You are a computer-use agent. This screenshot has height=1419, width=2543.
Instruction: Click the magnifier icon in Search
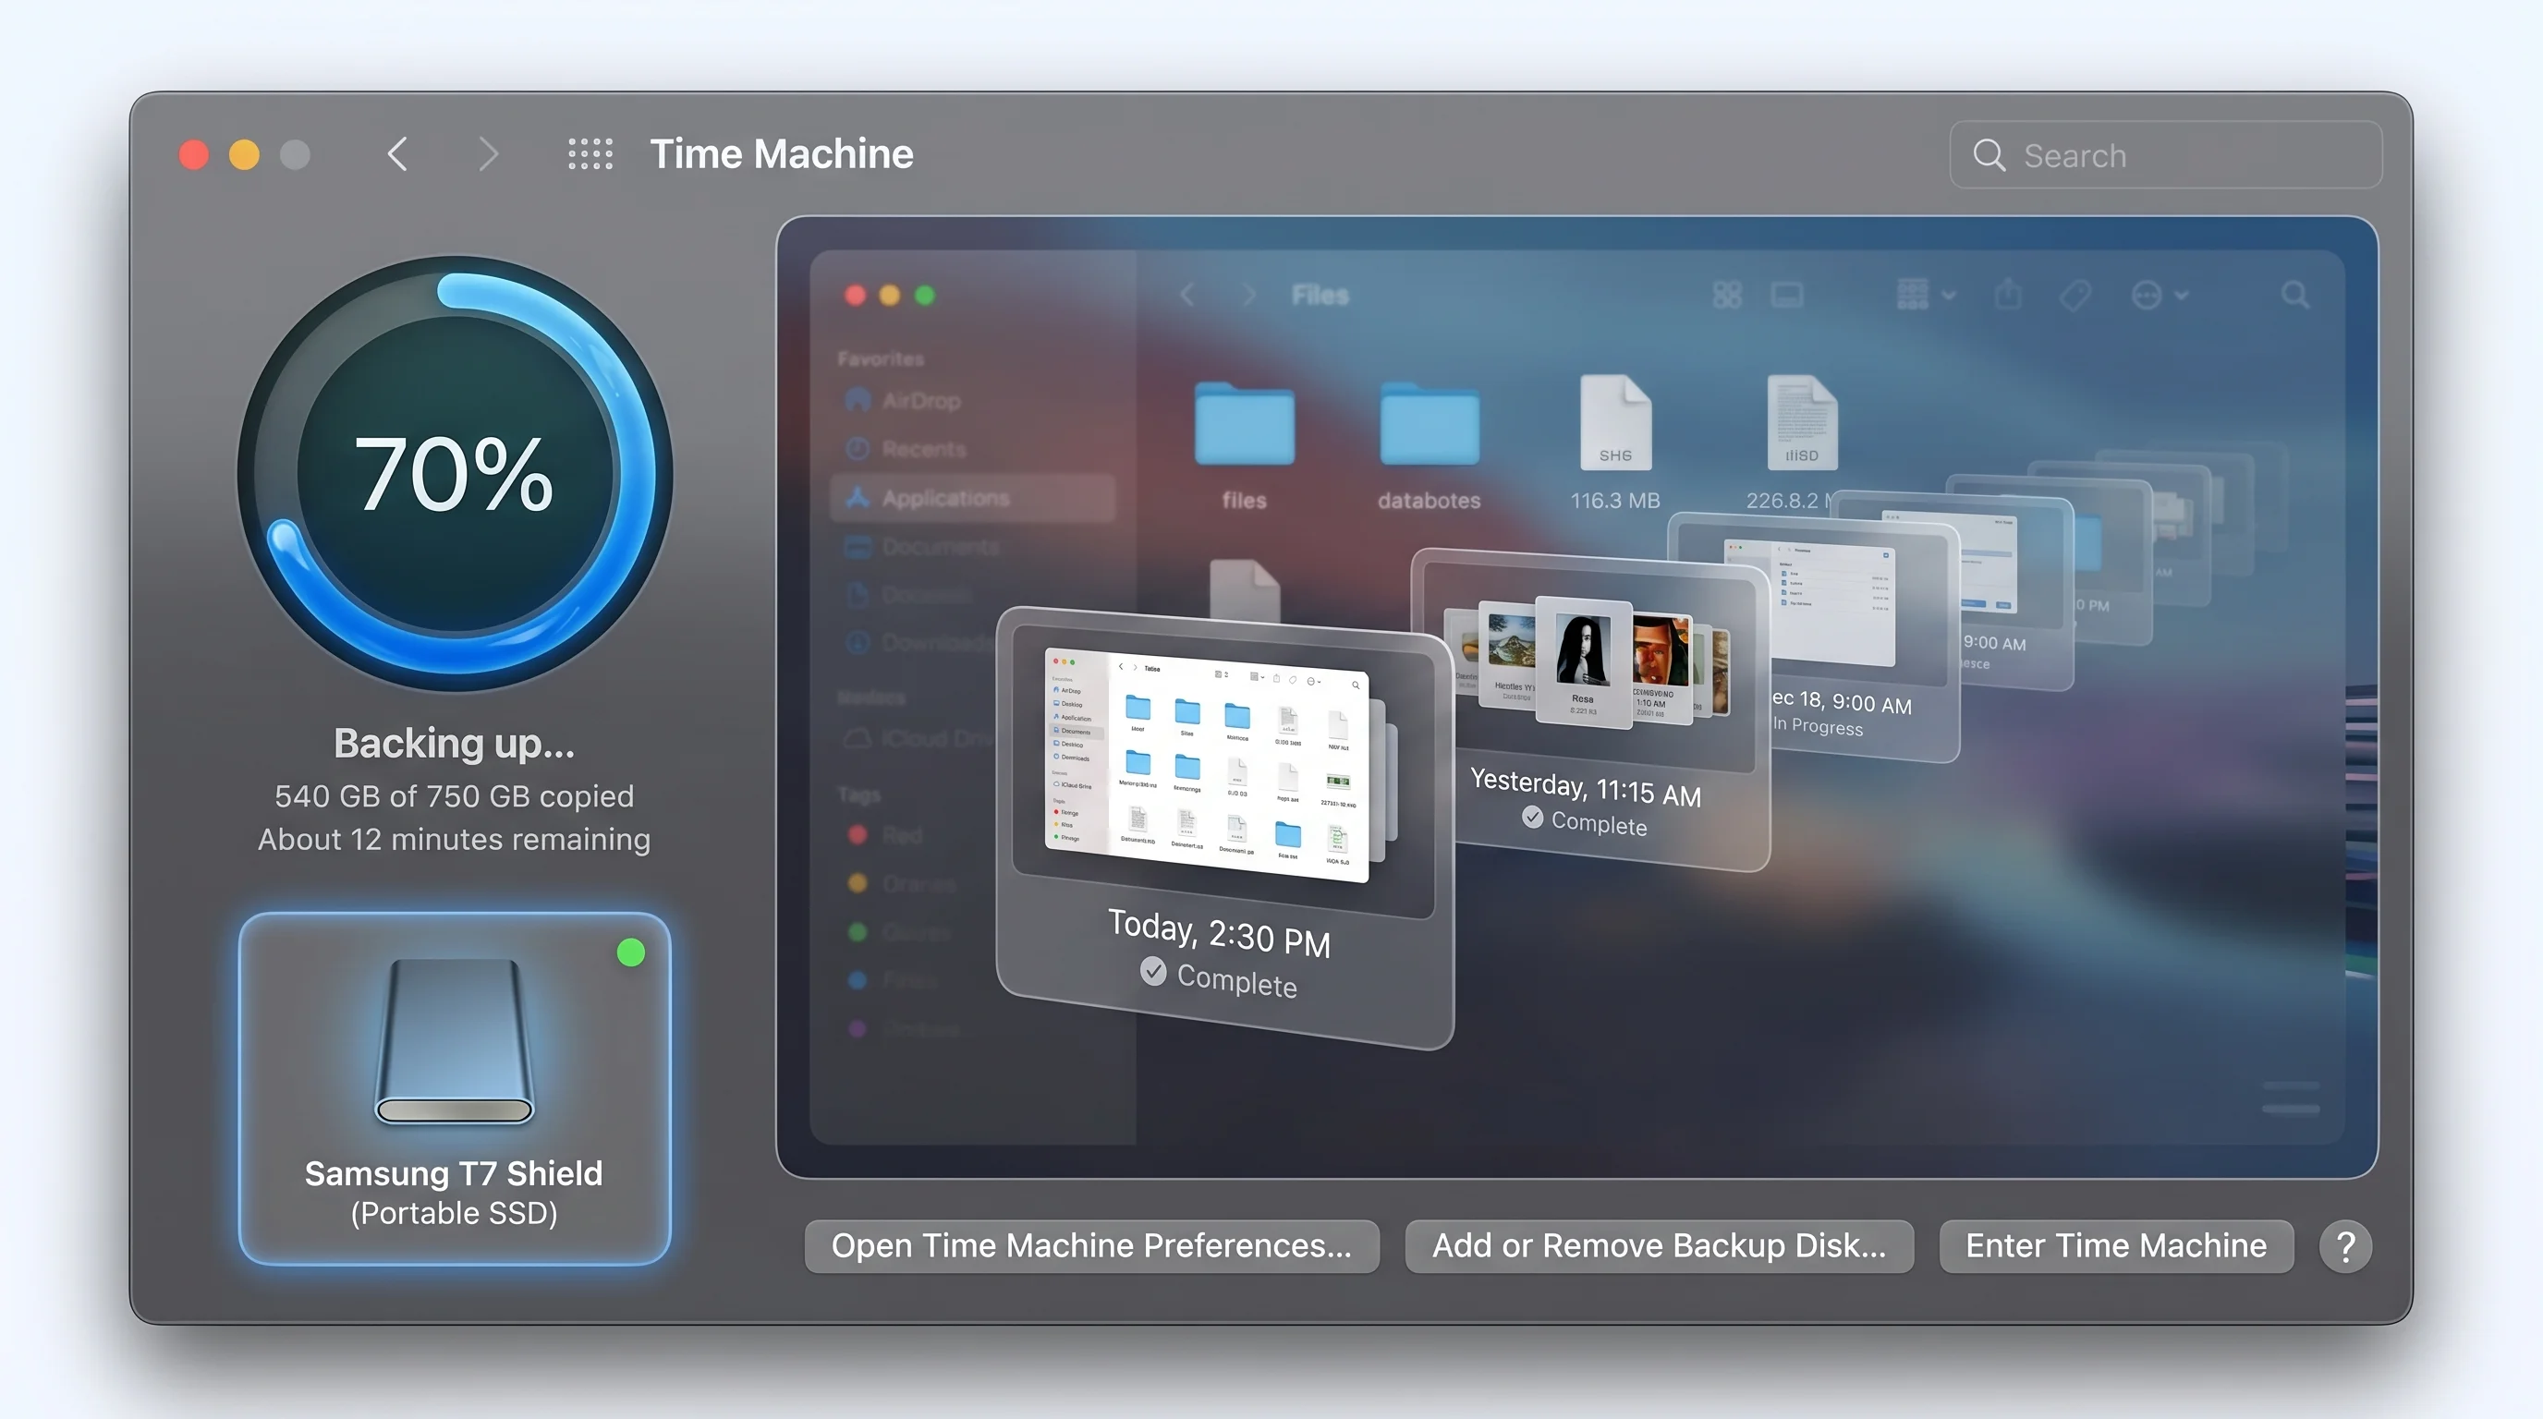[x=1989, y=155]
